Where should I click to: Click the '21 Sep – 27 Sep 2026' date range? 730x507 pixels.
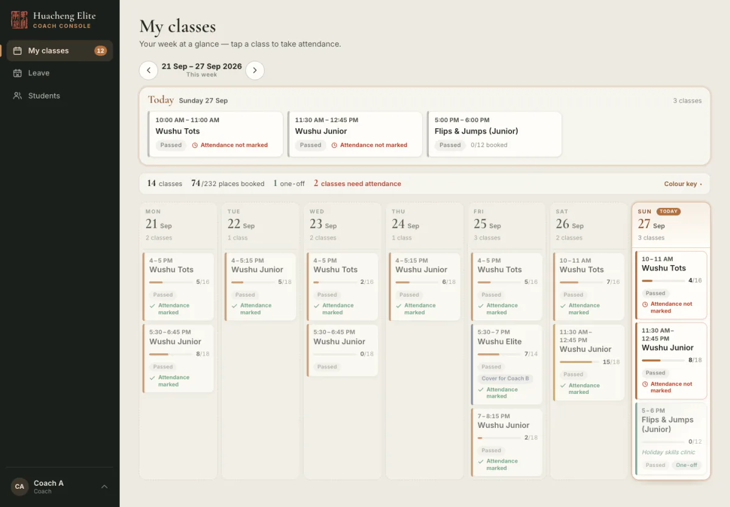(201, 66)
